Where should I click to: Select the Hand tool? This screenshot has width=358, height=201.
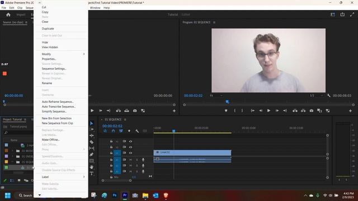pyautogui.click(x=92, y=167)
